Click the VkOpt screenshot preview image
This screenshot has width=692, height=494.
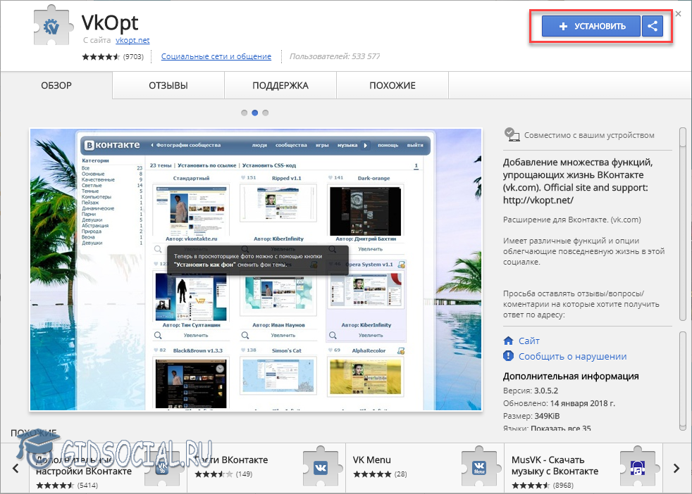click(255, 269)
